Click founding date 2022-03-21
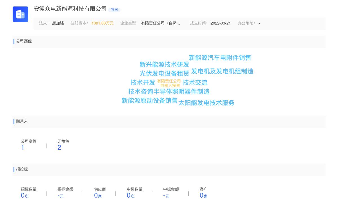The height and width of the screenshot is (212, 338). 221,23
